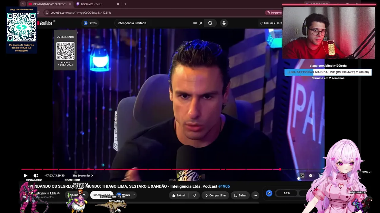
Task: Expand 'The Economist' chapter chevron
Action: 92,176
